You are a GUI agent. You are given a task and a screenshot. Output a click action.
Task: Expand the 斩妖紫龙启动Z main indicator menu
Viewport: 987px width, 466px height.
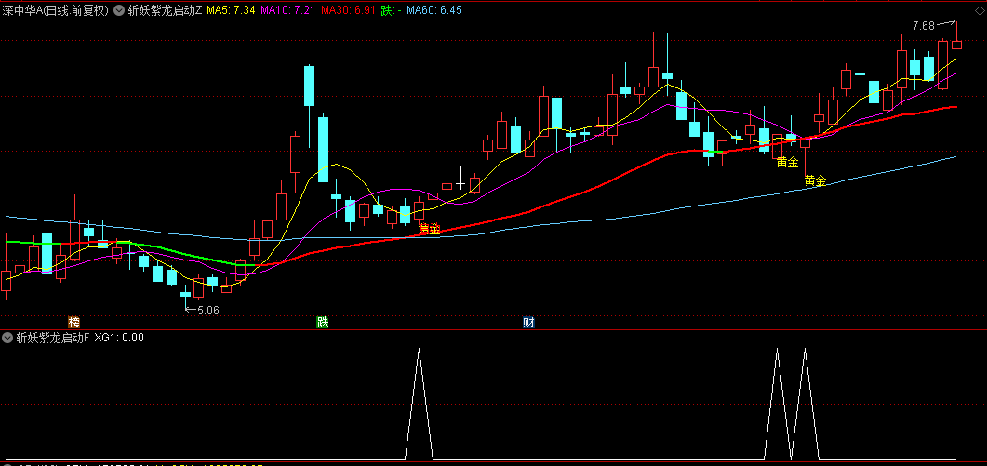click(x=118, y=10)
